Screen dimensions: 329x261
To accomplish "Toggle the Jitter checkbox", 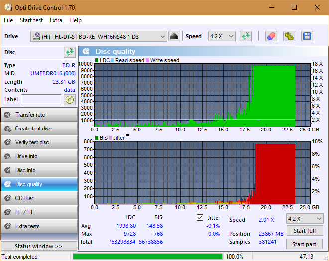I will point(200,218).
